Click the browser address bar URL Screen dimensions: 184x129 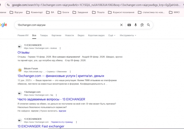click(x=96, y=5)
